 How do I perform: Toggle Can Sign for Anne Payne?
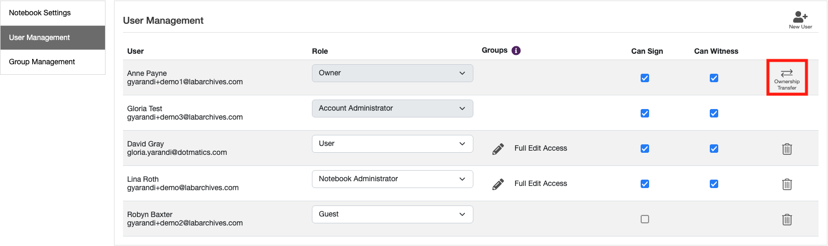(645, 78)
